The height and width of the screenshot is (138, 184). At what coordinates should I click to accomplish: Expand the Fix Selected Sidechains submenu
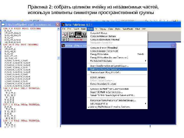117,61
